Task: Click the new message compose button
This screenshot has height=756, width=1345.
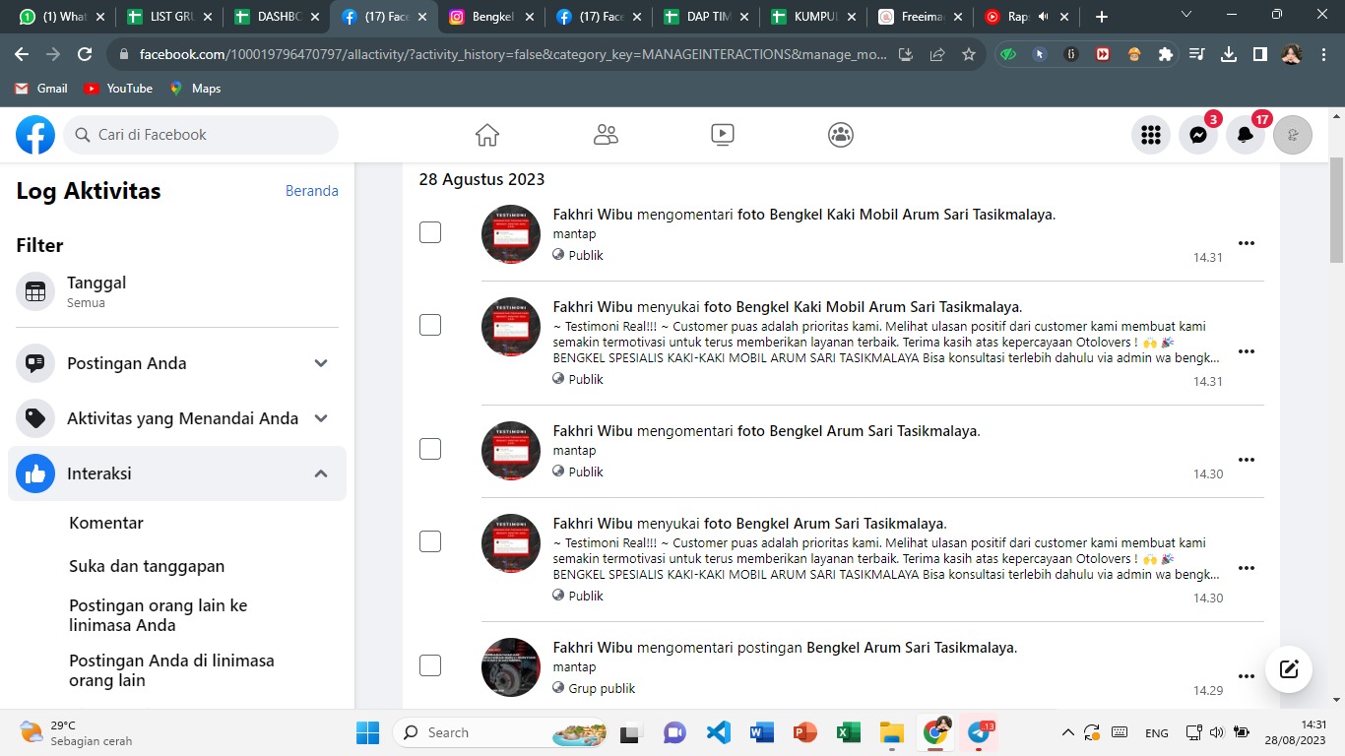Action: tap(1289, 669)
